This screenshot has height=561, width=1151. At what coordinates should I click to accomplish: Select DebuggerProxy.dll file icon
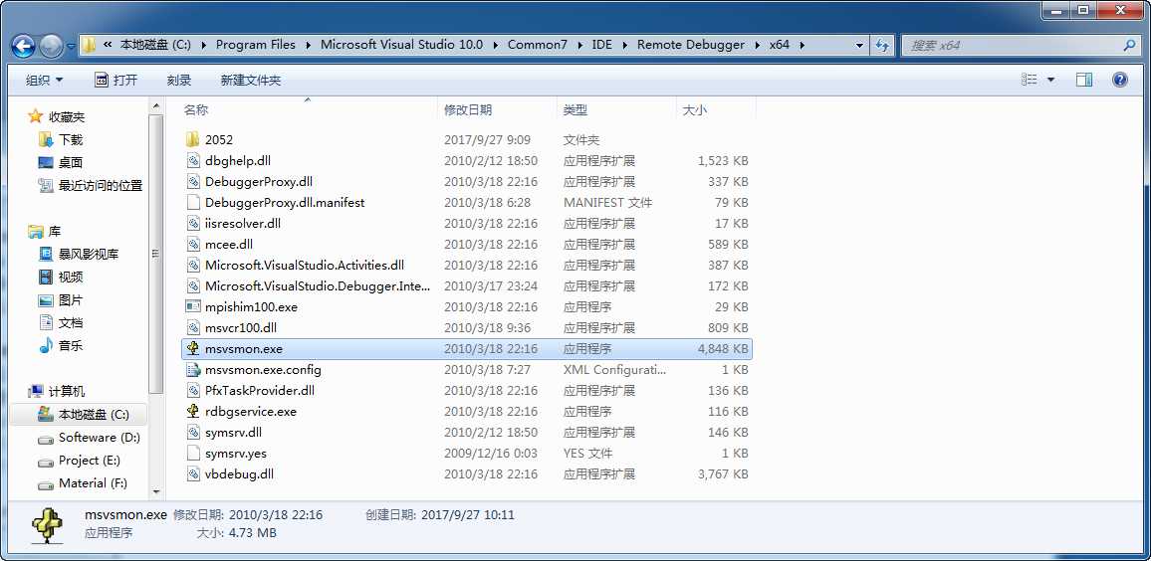coord(192,181)
